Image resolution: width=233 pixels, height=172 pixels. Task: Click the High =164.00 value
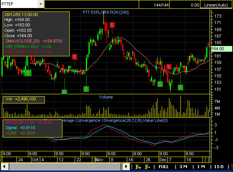[17, 20]
